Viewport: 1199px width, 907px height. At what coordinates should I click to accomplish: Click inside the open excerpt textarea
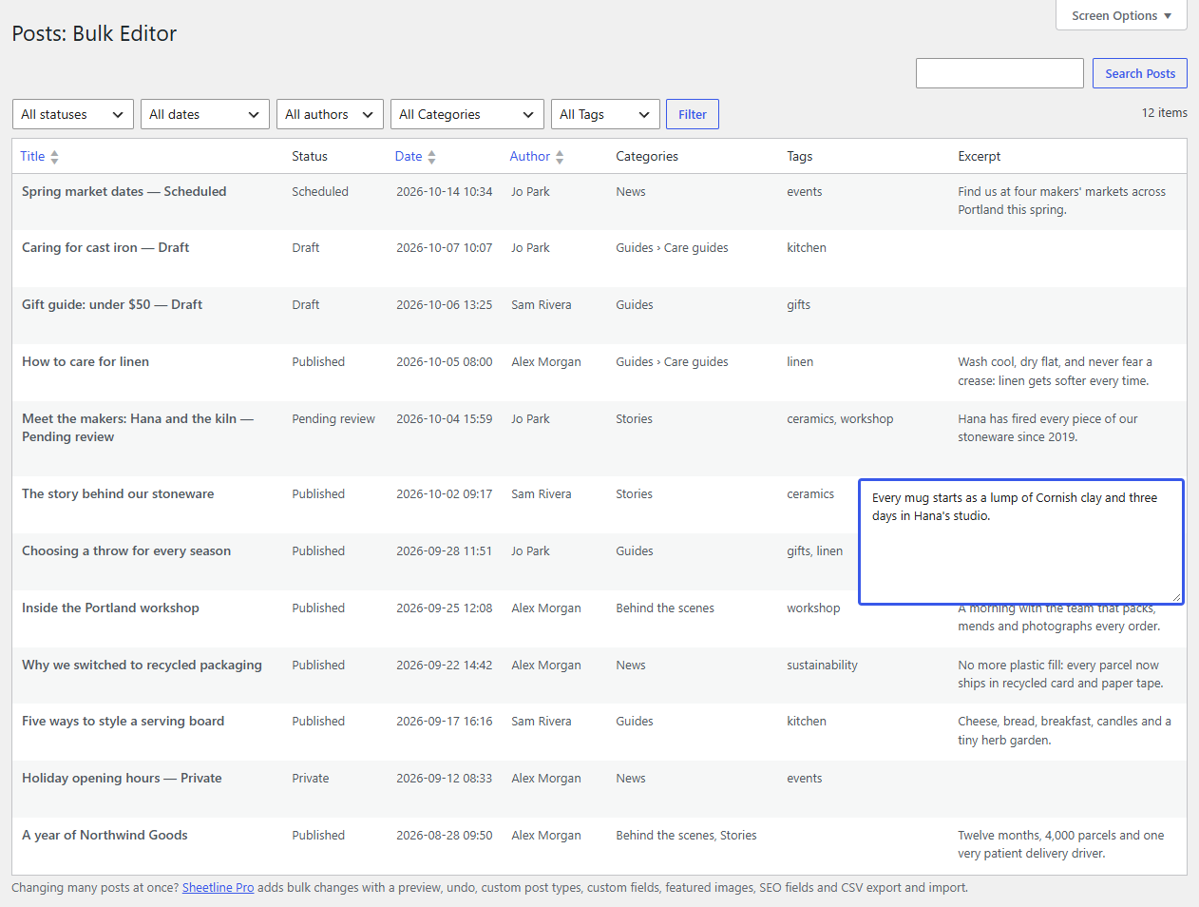tap(1021, 542)
